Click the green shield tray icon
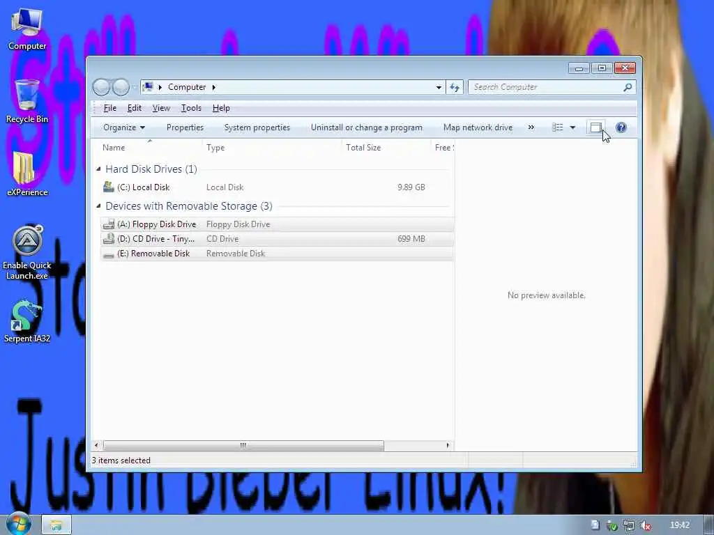714x535 pixels. point(612,525)
